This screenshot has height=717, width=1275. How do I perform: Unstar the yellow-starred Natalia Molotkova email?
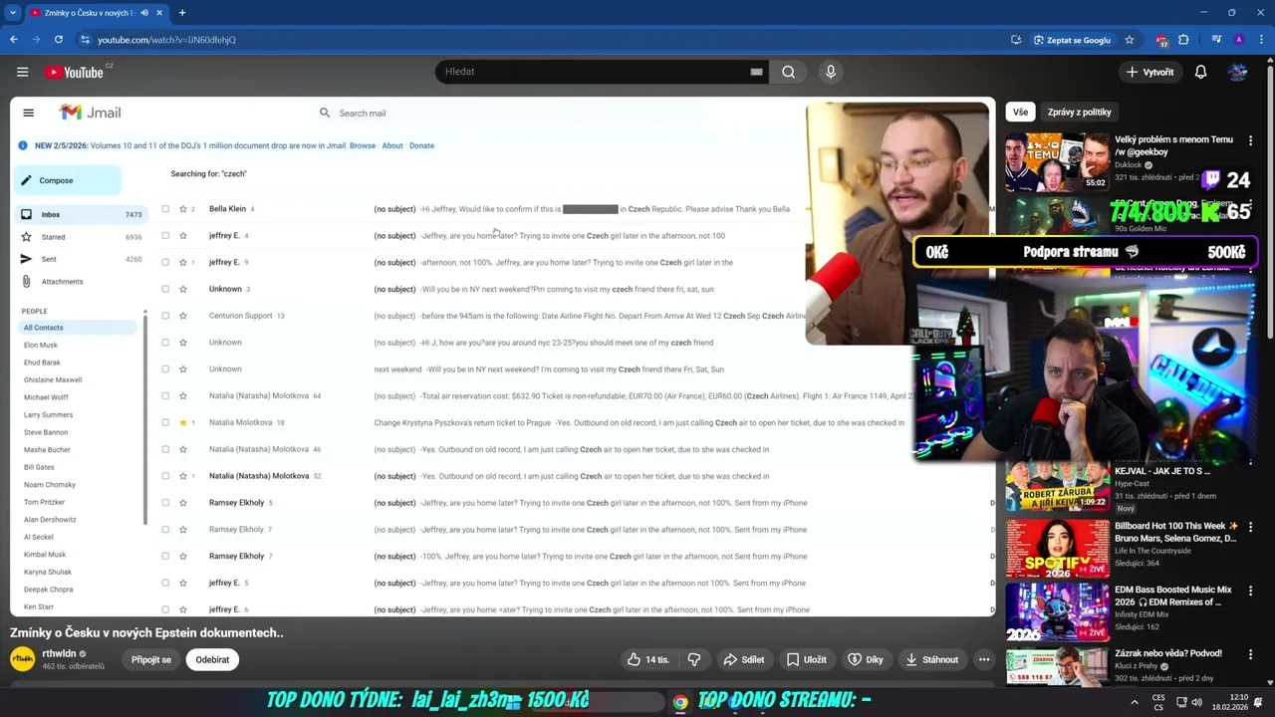click(183, 422)
